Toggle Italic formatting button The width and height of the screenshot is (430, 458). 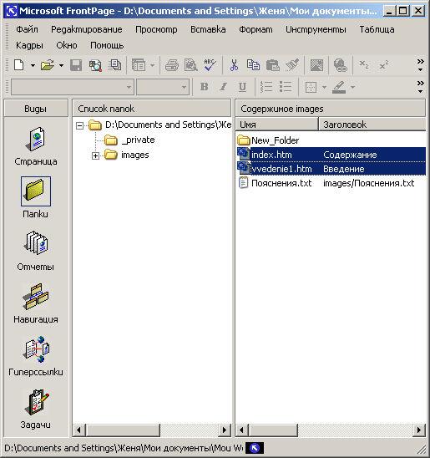tap(223, 87)
